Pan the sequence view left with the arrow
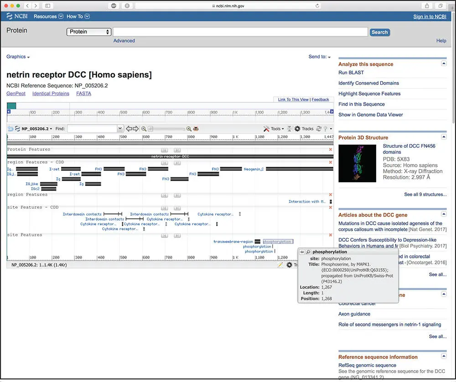The width and height of the screenshot is (456, 382). point(129,129)
